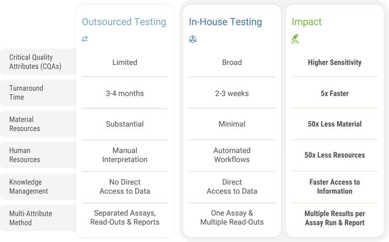Image resolution: width=389 pixels, height=242 pixels.
Task: Click the Material Resources row label
Action: 24,124
